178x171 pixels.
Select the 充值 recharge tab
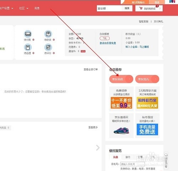pos(115,157)
